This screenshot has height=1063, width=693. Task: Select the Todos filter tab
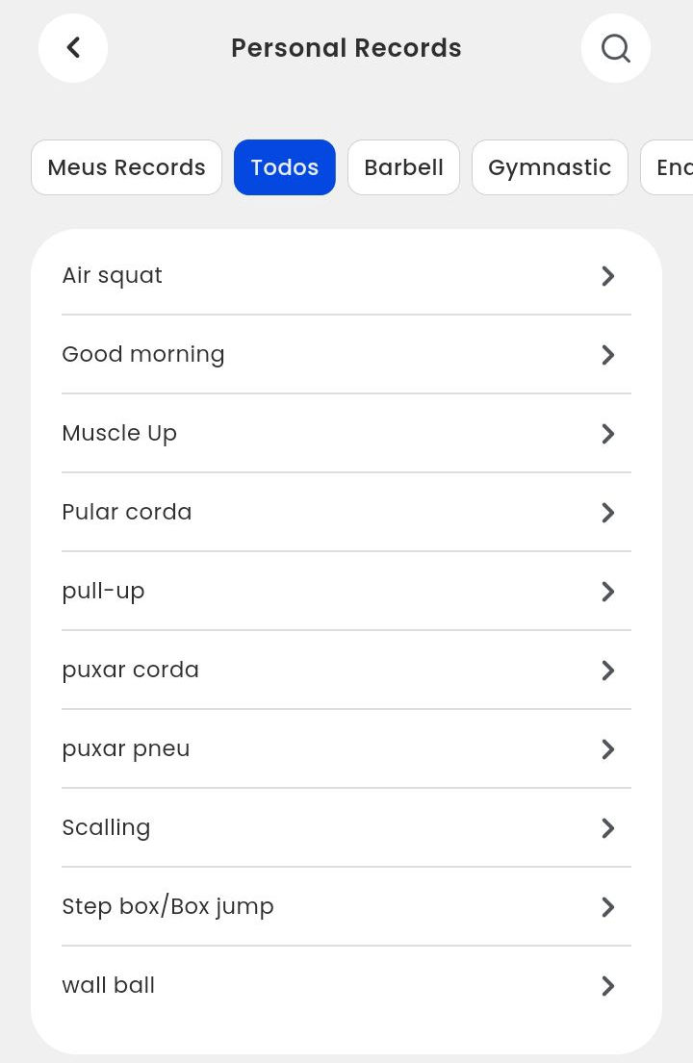coord(285,167)
